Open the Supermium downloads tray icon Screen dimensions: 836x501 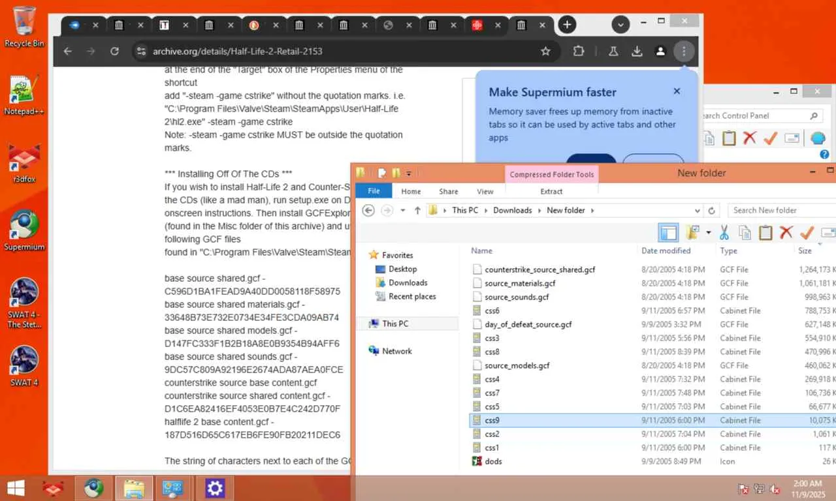click(x=637, y=51)
